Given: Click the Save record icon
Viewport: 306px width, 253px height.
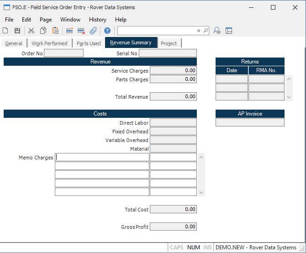Looking at the screenshot, I should point(17,31).
